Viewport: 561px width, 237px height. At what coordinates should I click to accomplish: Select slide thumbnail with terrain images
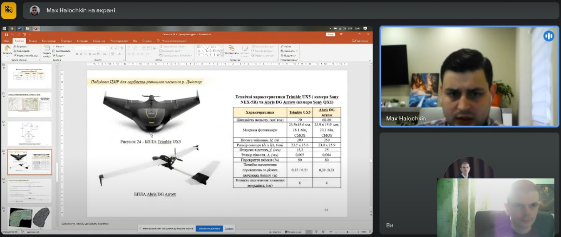pyautogui.click(x=30, y=217)
